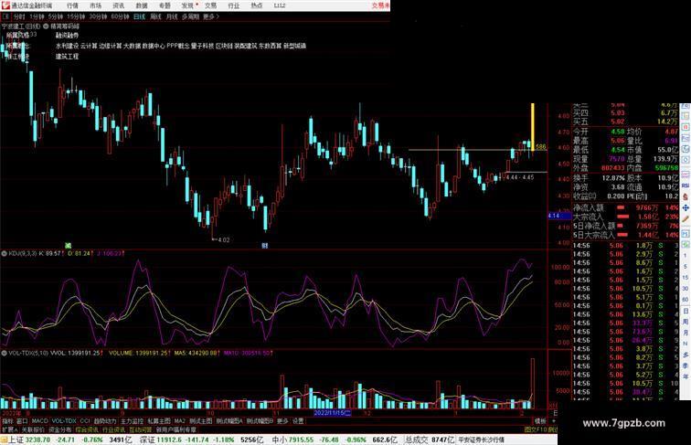Image resolution: width=691 pixels, height=445 pixels.
Task: Select 60-minute period in right sidebar
Action: (x=686, y=300)
